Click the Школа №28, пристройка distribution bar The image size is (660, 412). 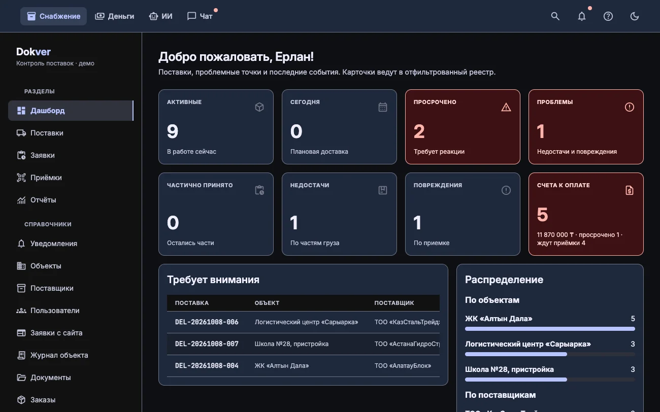click(x=550, y=380)
